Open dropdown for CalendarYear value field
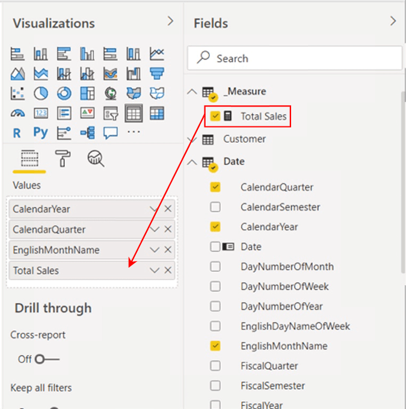 point(155,209)
